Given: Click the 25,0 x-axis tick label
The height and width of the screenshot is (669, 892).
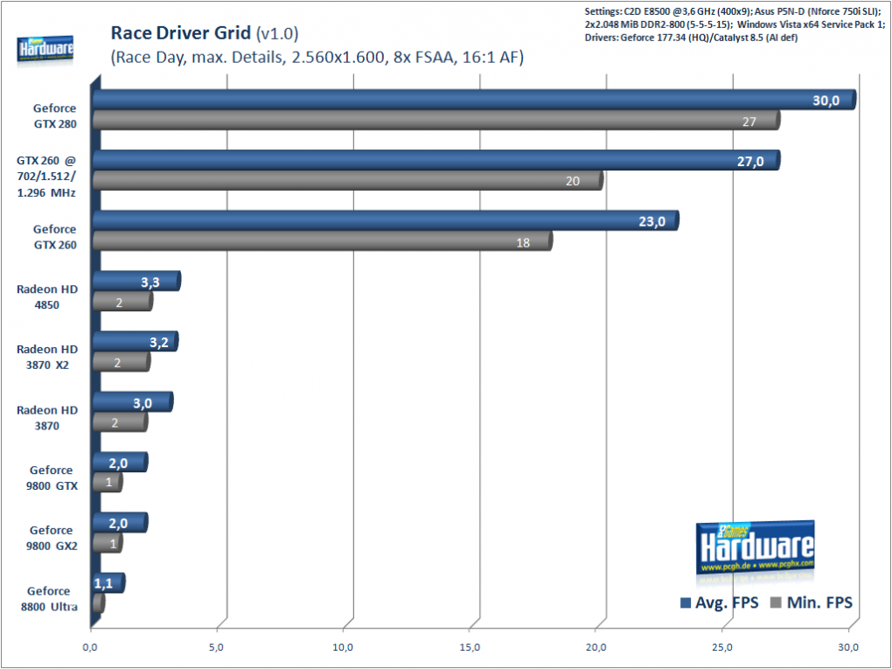Looking at the screenshot, I should pos(721,647).
